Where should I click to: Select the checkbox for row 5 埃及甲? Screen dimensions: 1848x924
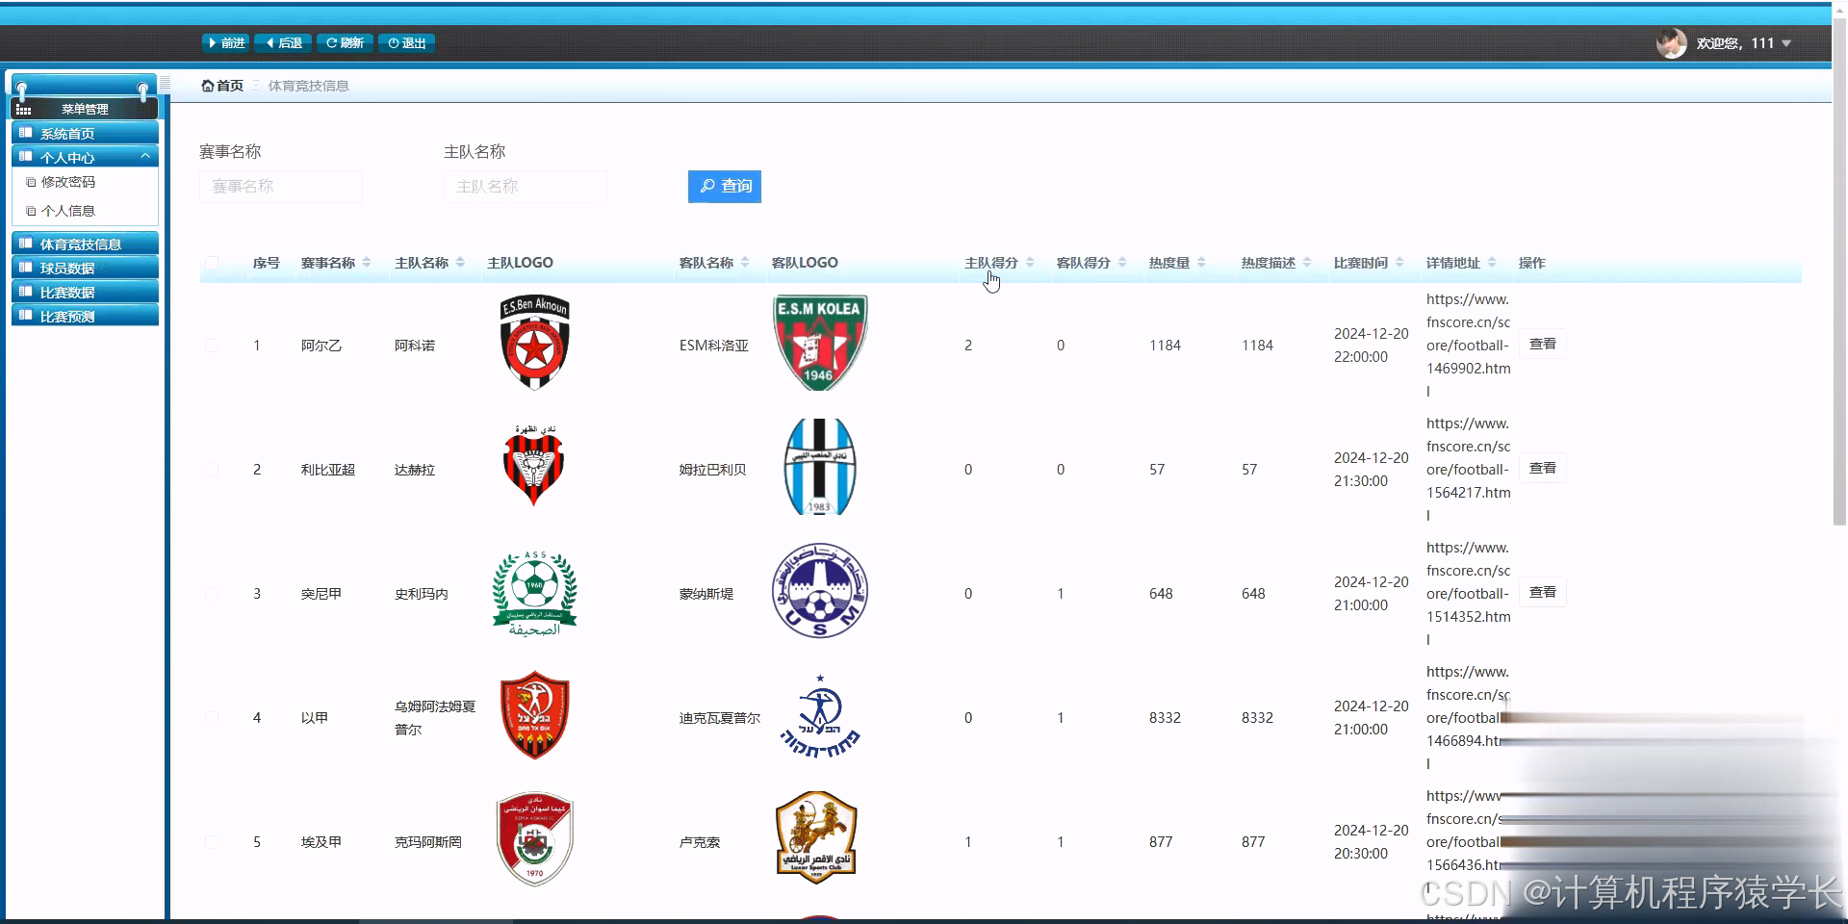click(x=212, y=842)
